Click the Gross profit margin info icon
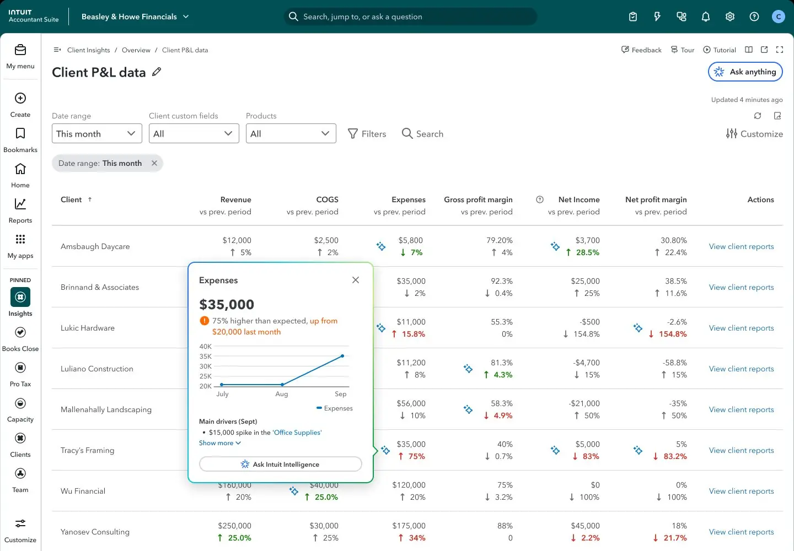Viewport: 794px width, 551px height. (540, 199)
